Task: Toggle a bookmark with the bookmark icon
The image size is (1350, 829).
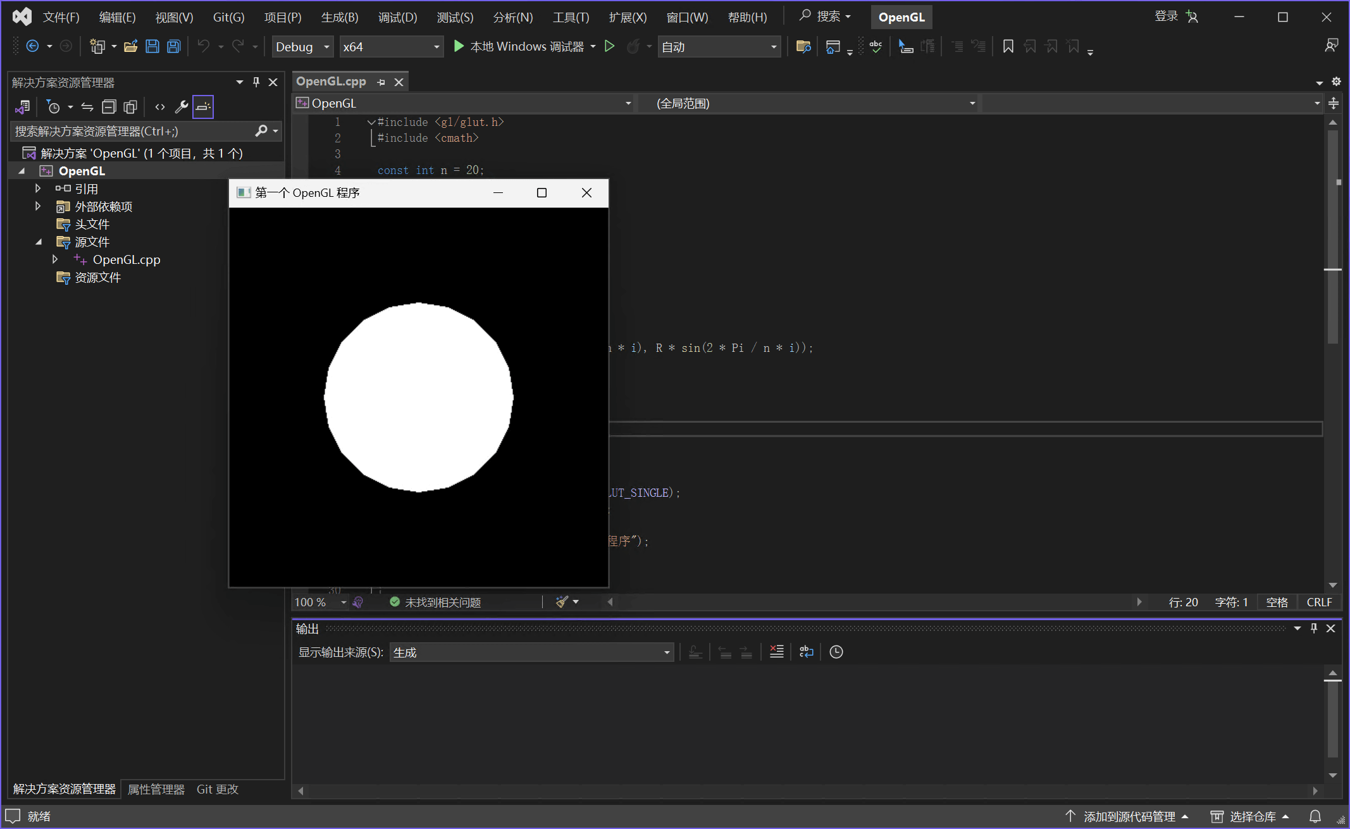Action: [x=1008, y=46]
